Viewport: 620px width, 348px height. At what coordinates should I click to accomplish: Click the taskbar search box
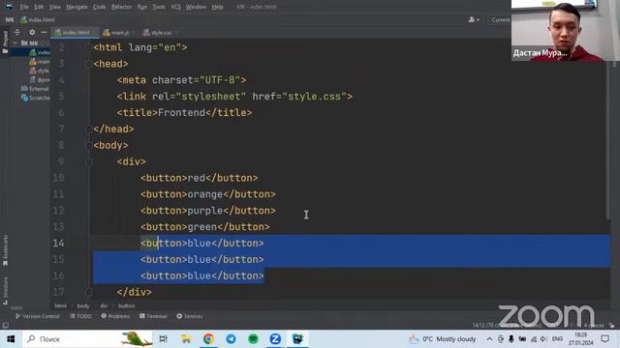point(88,339)
